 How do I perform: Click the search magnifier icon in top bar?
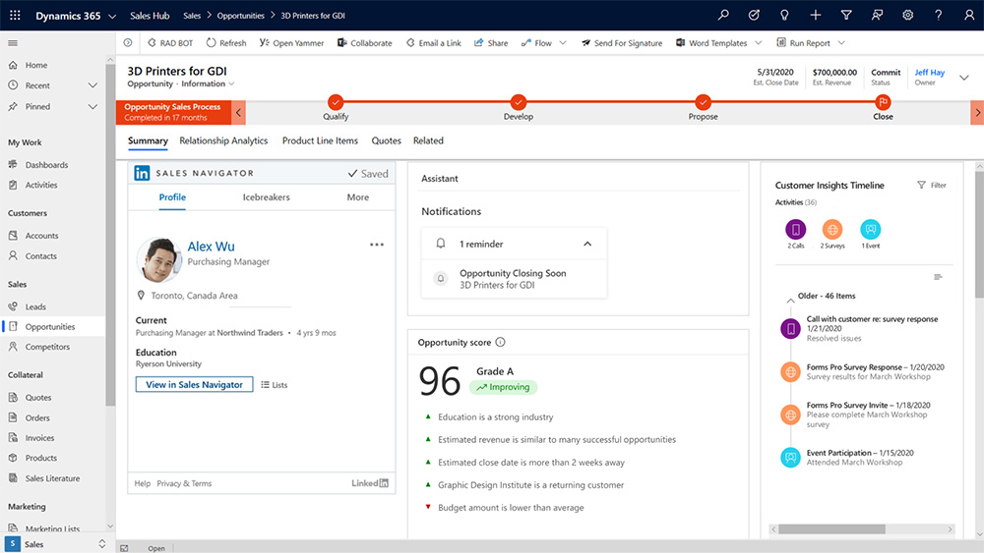click(x=723, y=16)
